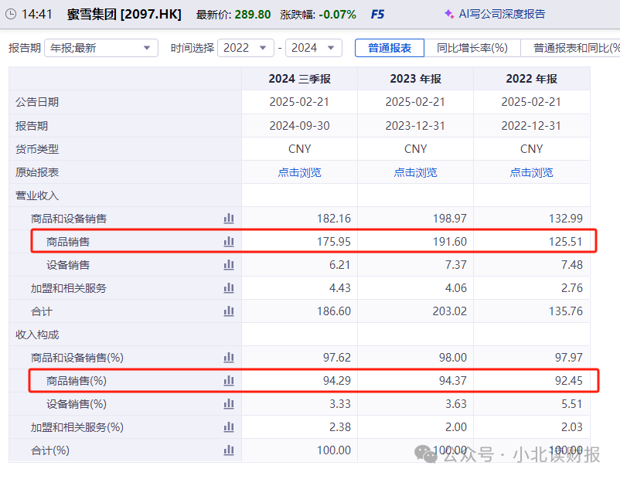The height and width of the screenshot is (479, 620).
Task: Click value 97.62 in 商品和设备销售(%) row
Action: pos(337,358)
